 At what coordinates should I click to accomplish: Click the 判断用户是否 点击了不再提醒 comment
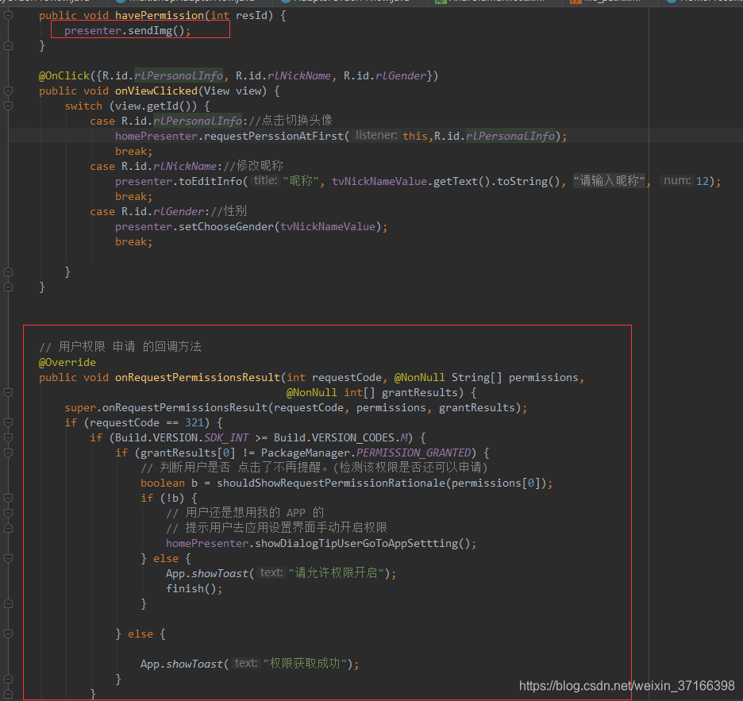pos(314,468)
